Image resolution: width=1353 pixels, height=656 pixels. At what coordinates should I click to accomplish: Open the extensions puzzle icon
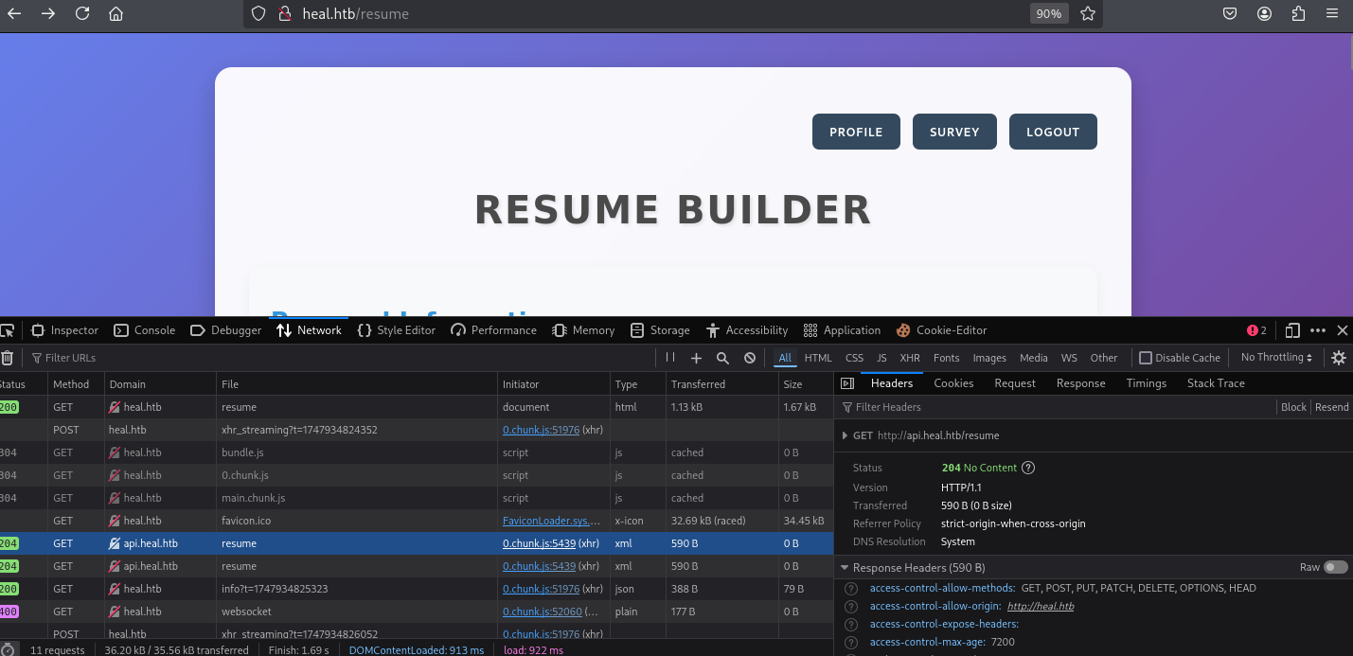[x=1298, y=14]
